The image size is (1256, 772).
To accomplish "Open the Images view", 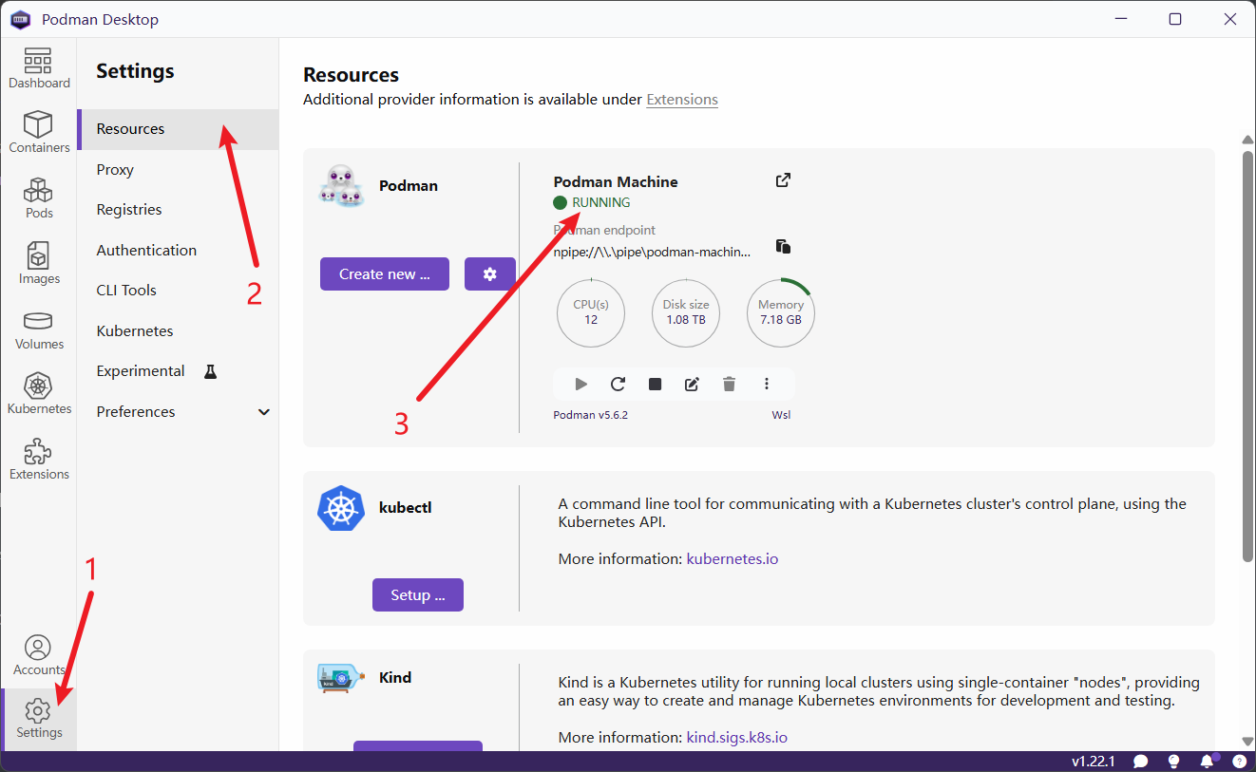I will click(39, 264).
